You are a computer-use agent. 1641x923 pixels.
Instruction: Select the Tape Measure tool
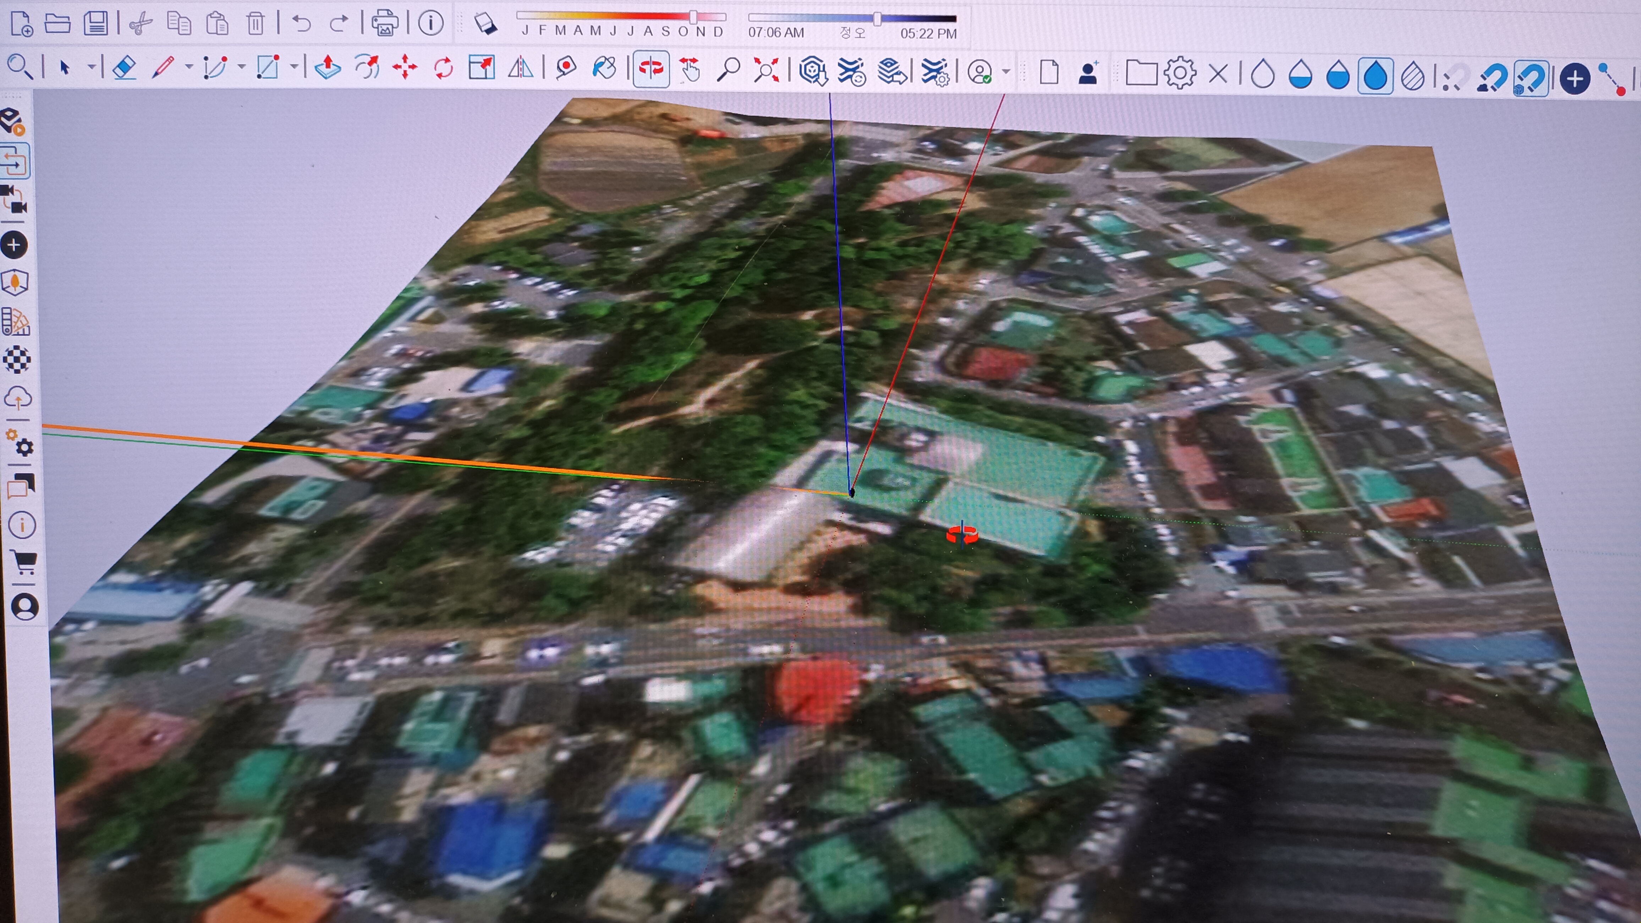tap(566, 68)
